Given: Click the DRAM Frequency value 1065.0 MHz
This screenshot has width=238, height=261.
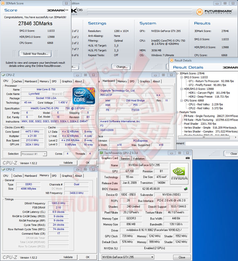Looking at the screenshot, I should tap(59, 203).
